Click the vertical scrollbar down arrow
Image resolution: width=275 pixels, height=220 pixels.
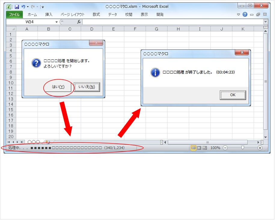click(265, 137)
